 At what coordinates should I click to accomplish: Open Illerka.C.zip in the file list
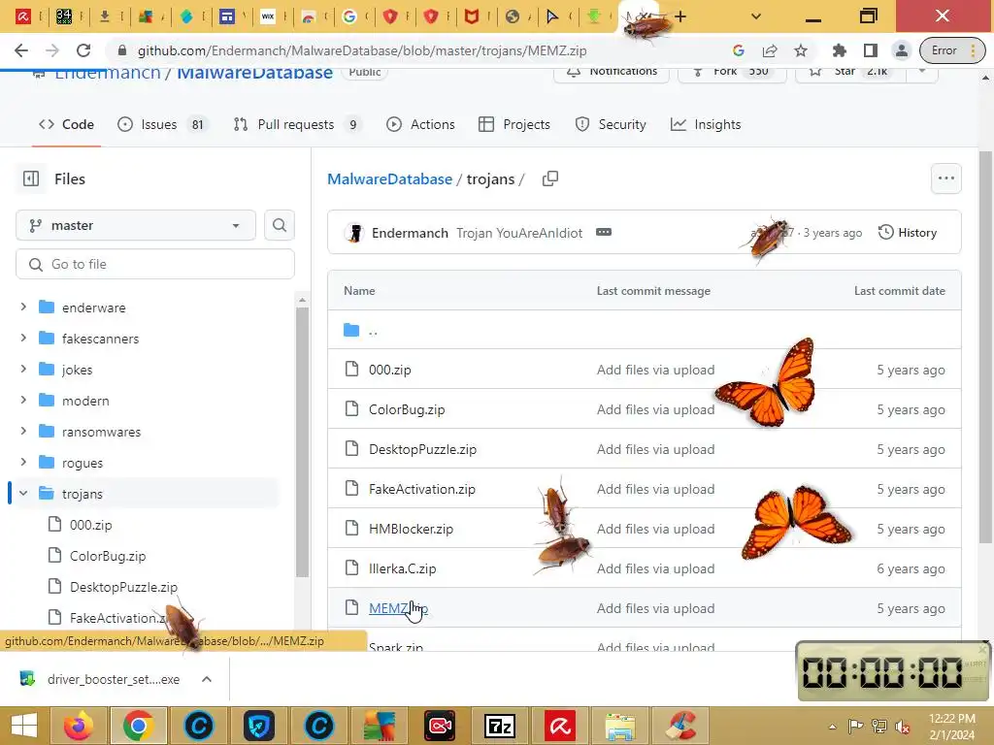click(x=402, y=568)
